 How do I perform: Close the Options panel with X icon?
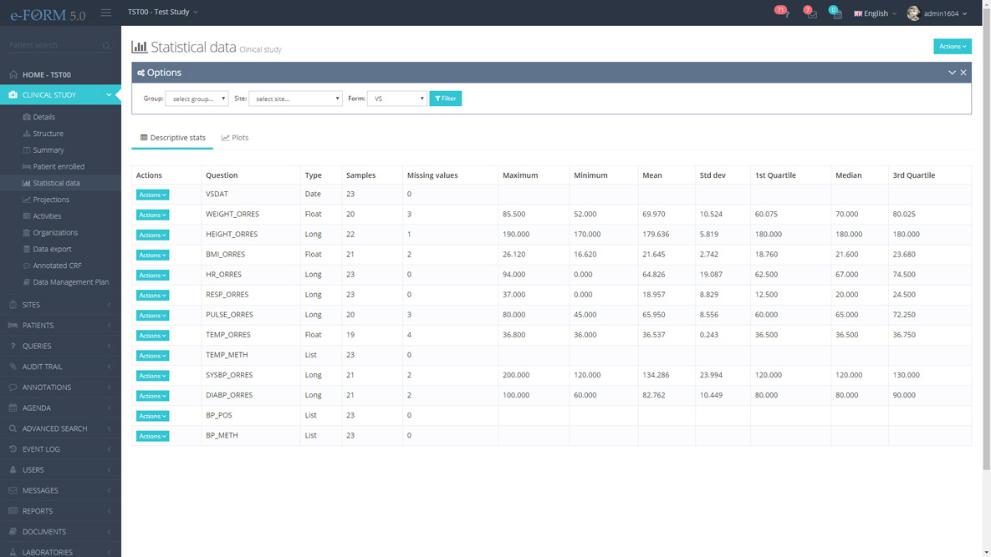(x=963, y=73)
